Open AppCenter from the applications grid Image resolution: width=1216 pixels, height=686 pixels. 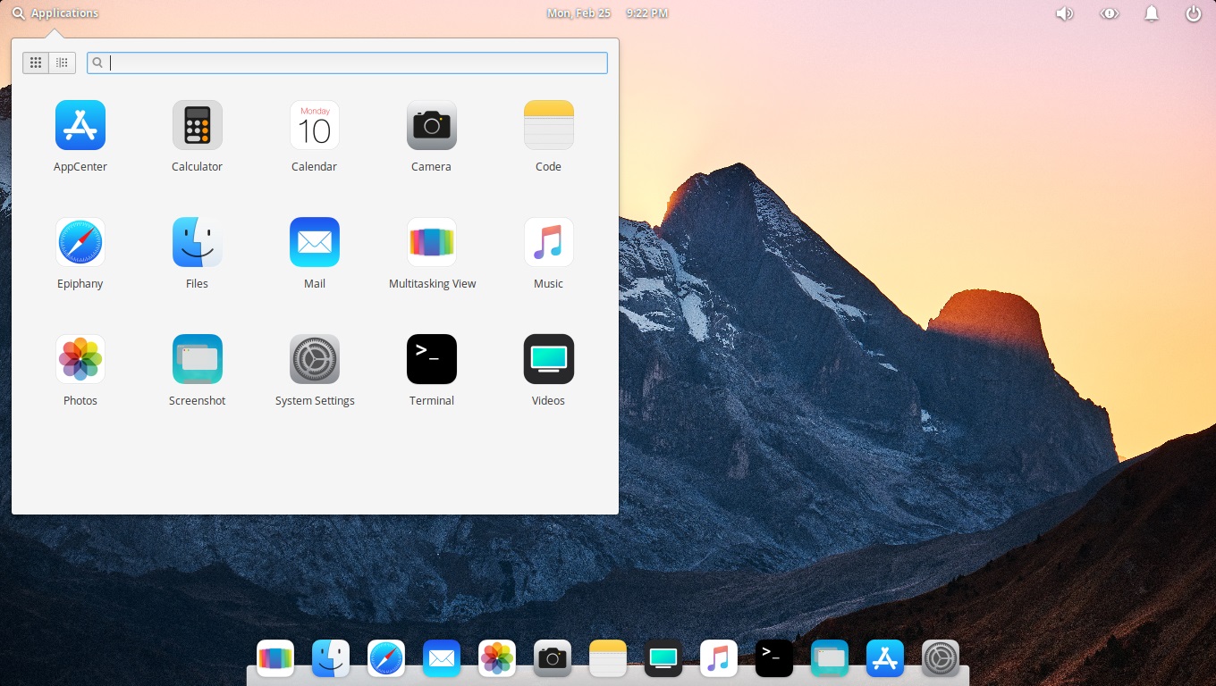tap(80, 136)
